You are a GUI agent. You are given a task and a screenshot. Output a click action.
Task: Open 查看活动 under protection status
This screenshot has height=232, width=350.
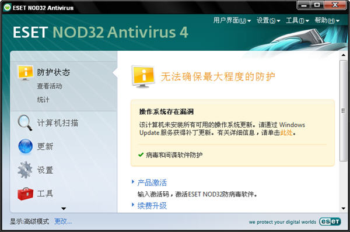(50, 86)
